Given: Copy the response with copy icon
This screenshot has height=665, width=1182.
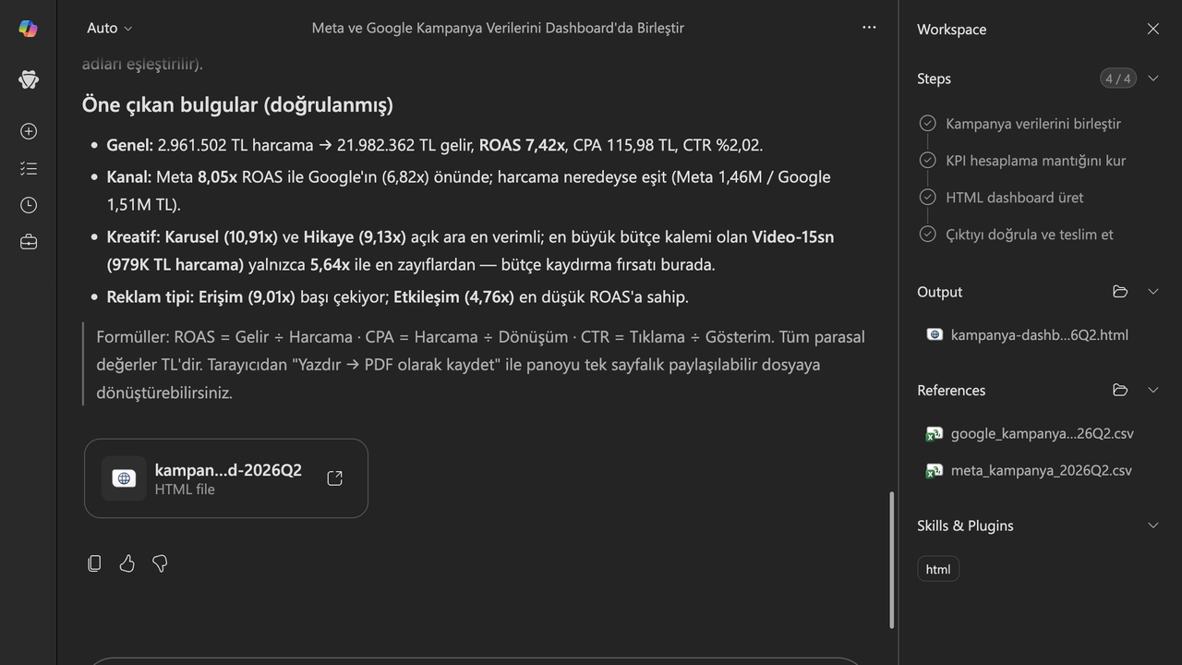Looking at the screenshot, I should click(94, 563).
